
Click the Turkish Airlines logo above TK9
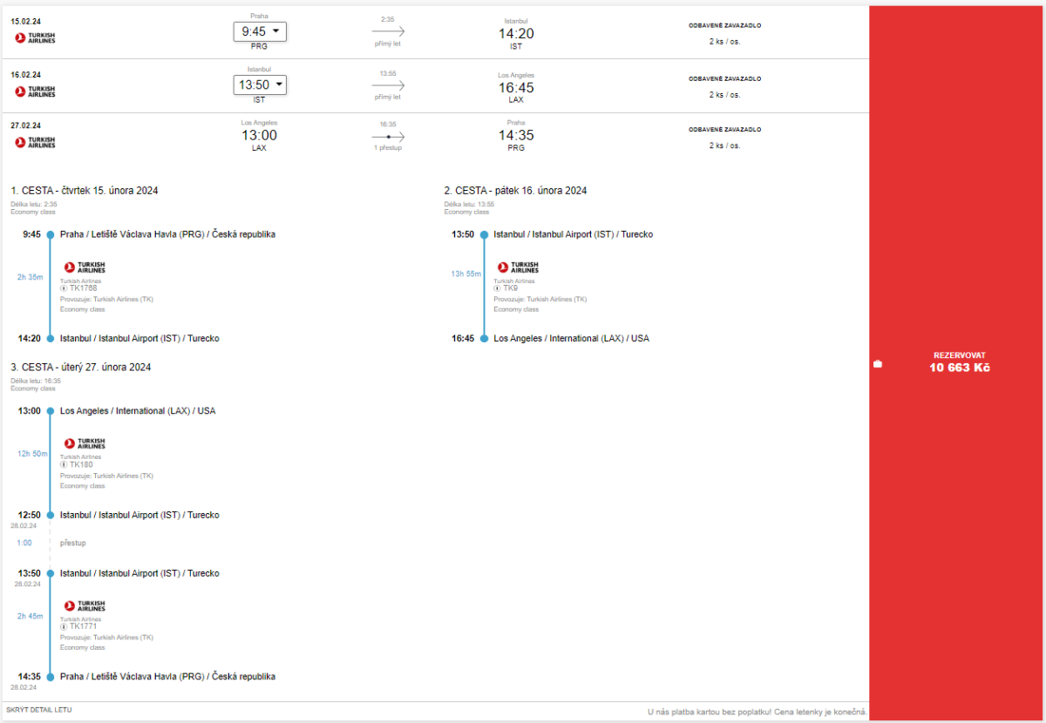[518, 267]
